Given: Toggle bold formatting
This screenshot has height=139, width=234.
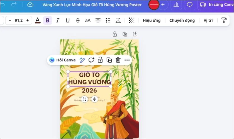Looking at the screenshot, I should point(48,20).
